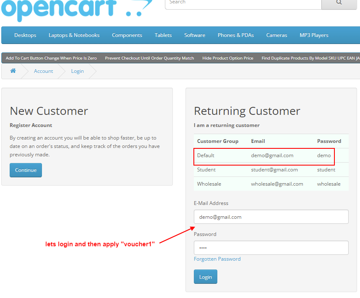Open the Phones & PDAs menu
360x298 pixels.
(x=235, y=35)
